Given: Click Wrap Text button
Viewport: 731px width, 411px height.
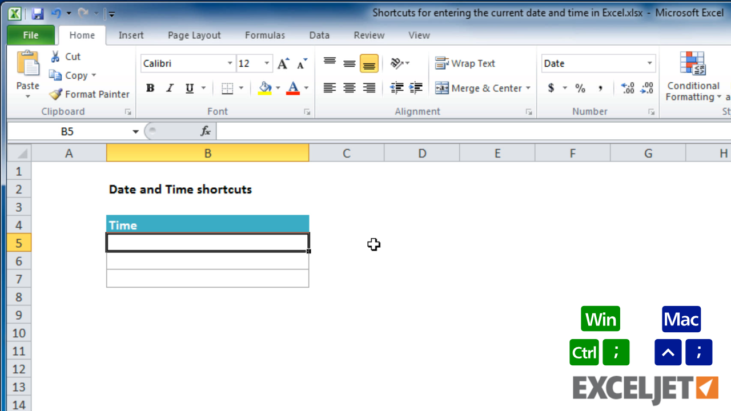Looking at the screenshot, I should point(465,63).
